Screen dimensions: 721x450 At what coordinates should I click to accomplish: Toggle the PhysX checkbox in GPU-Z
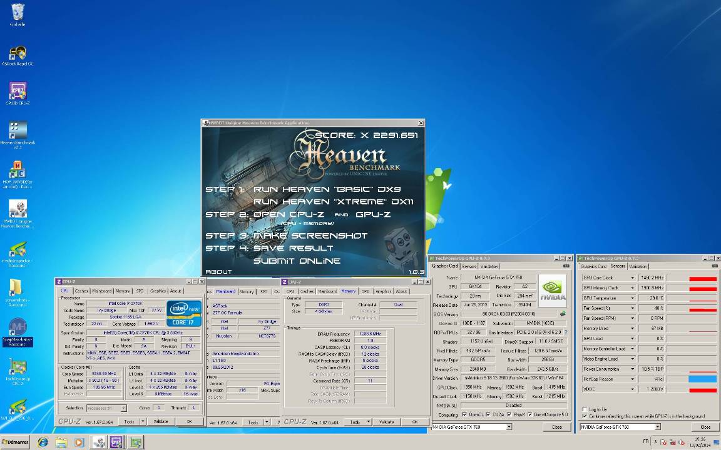point(509,414)
